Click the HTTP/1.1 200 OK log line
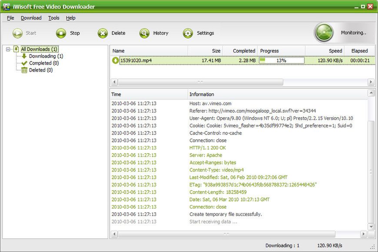 pos(208,148)
